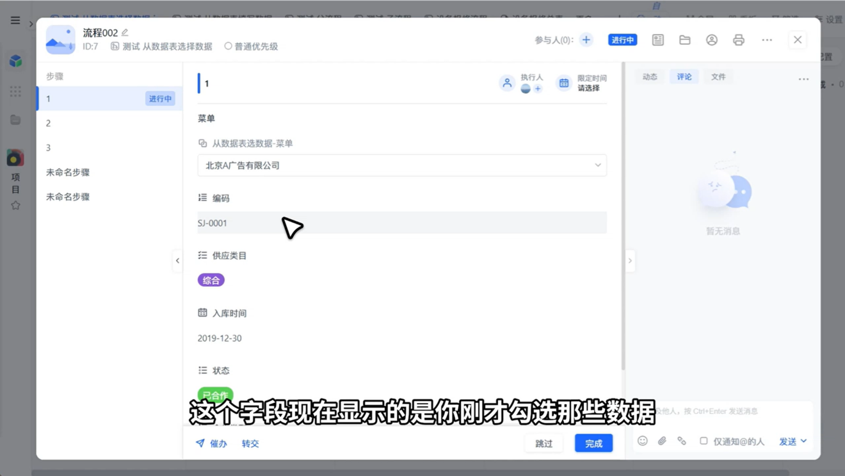Viewport: 845px width, 476px height.
Task: Click the star icon in the sidebar
Action: click(15, 206)
